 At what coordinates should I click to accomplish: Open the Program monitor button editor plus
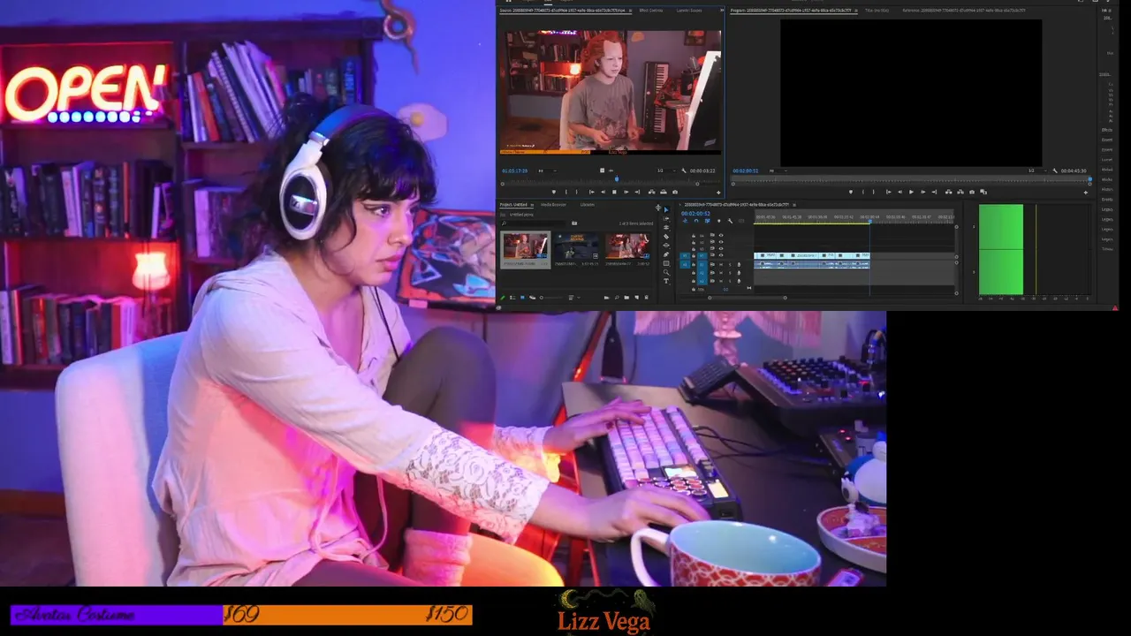(1086, 193)
